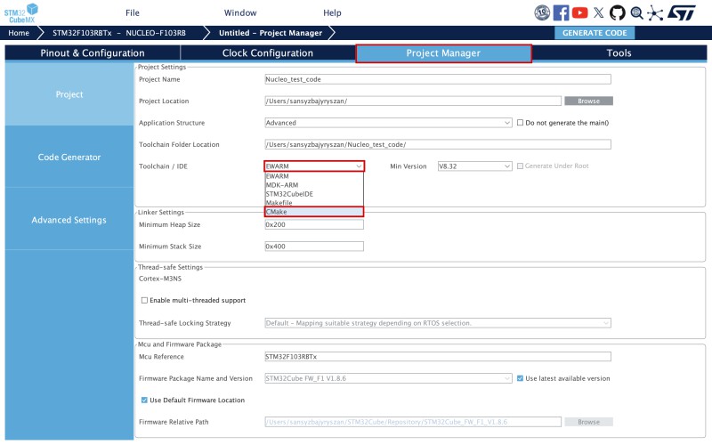Click Untitled - Project Manager breadcrumb
Screen dimensions: 712x445
[x=271, y=33]
